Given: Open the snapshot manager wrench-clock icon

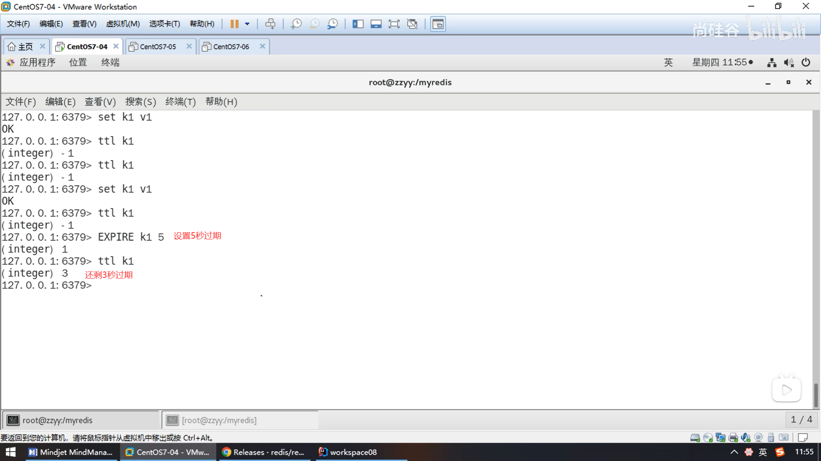Looking at the screenshot, I should click(x=332, y=24).
